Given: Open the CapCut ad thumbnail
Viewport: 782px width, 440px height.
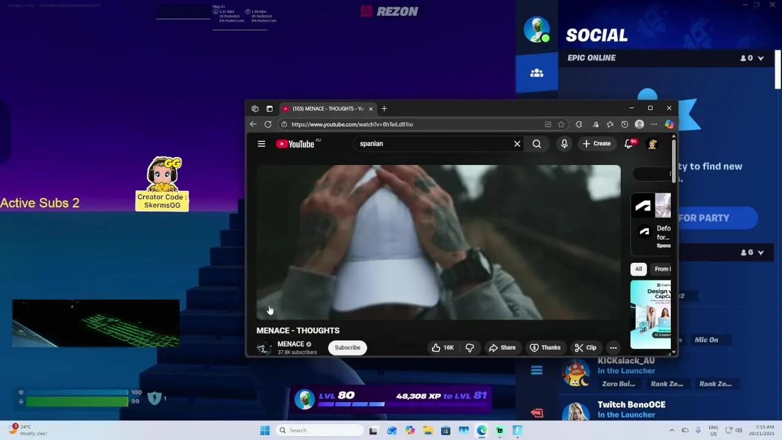Looking at the screenshot, I should coord(651,314).
